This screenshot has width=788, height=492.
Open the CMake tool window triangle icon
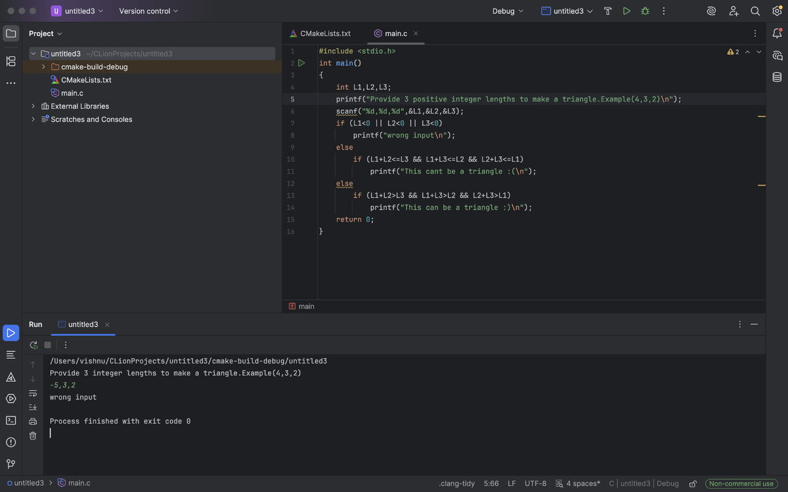[11, 377]
